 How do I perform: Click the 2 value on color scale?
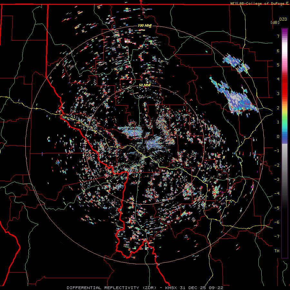click(278, 108)
